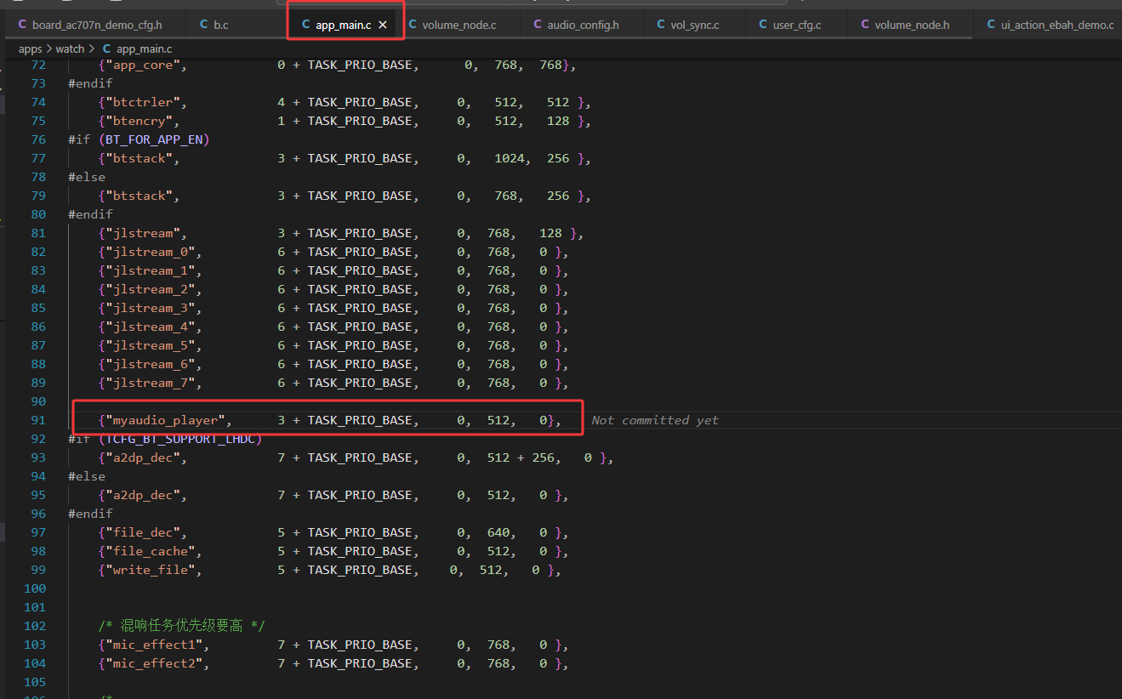The image size is (1122, 699).
Task: Open the app_main.c breadcrumb file entry
Action: [x=136, y=49]
